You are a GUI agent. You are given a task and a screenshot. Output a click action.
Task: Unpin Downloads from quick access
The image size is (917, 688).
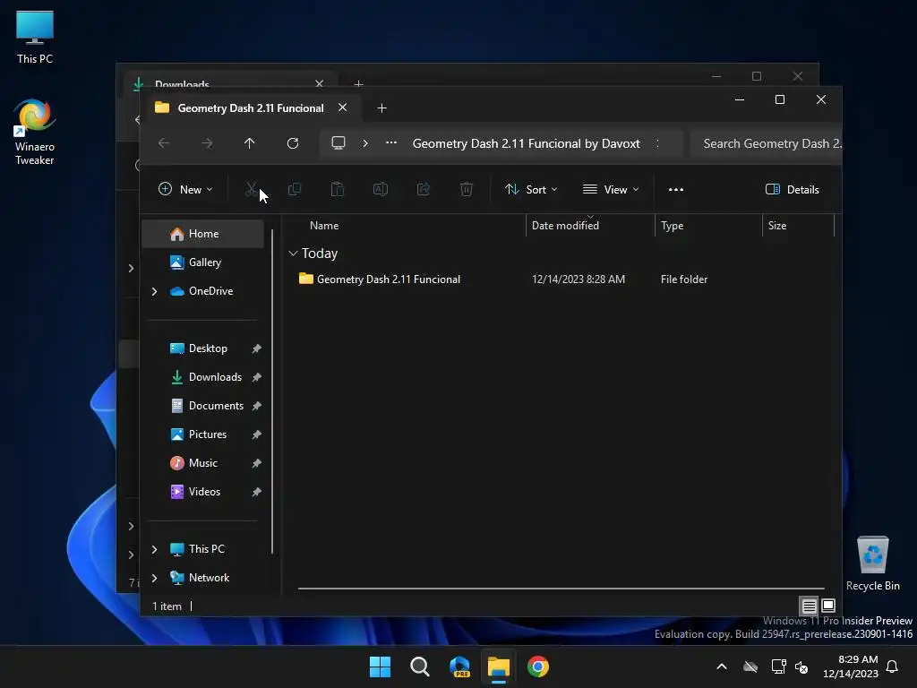tap(256, 377)
